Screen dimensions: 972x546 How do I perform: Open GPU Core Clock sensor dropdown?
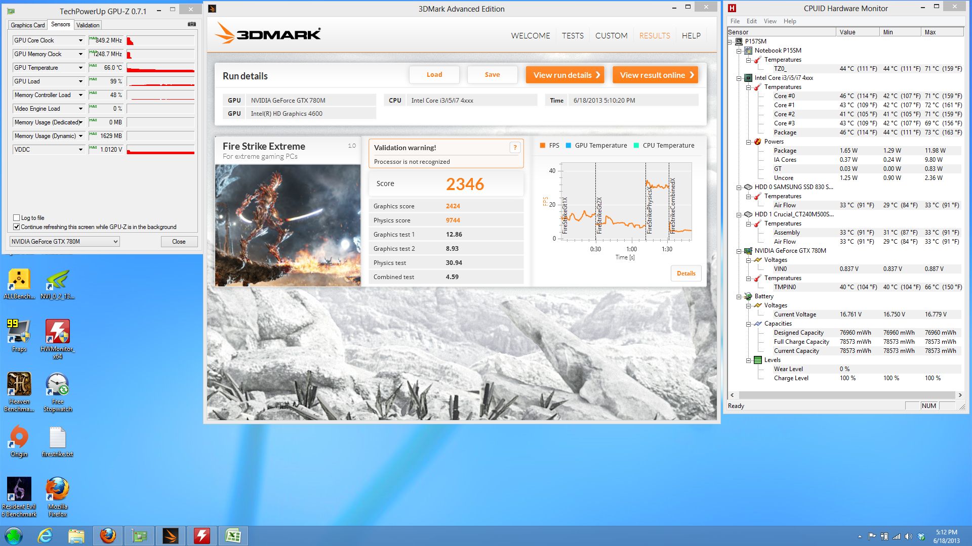(80, 40)
